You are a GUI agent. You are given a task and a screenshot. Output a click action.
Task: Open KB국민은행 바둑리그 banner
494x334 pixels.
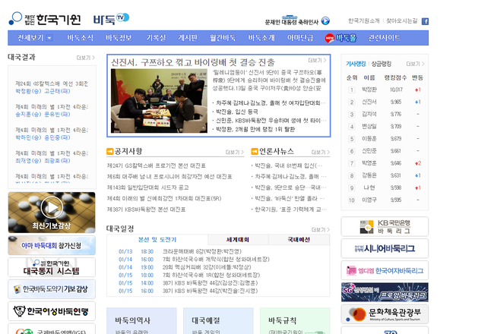click(x=385, y=226)
